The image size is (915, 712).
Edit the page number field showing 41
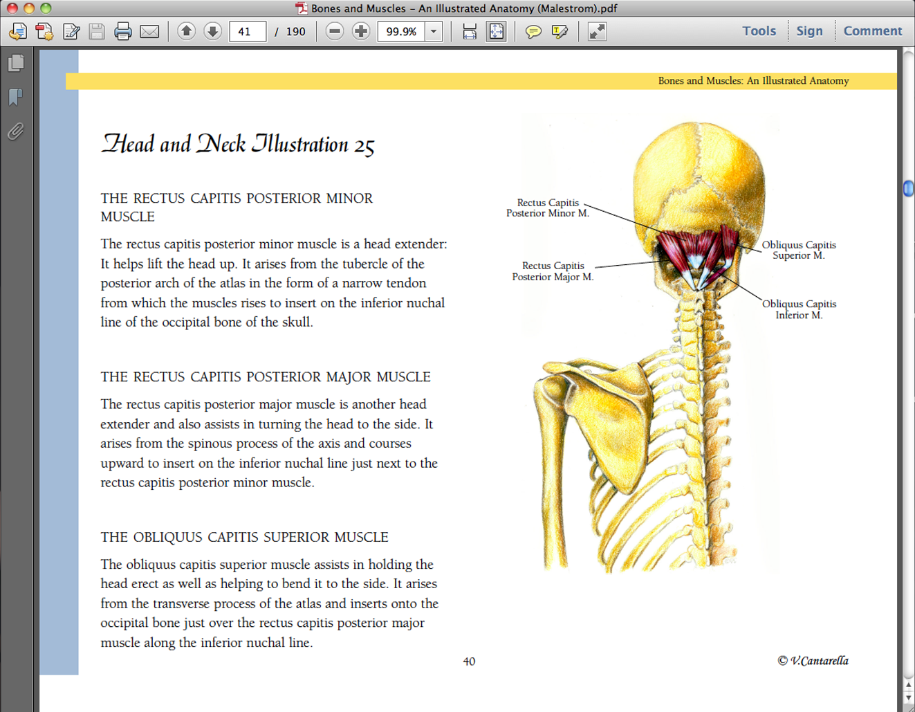coord(247,31)
